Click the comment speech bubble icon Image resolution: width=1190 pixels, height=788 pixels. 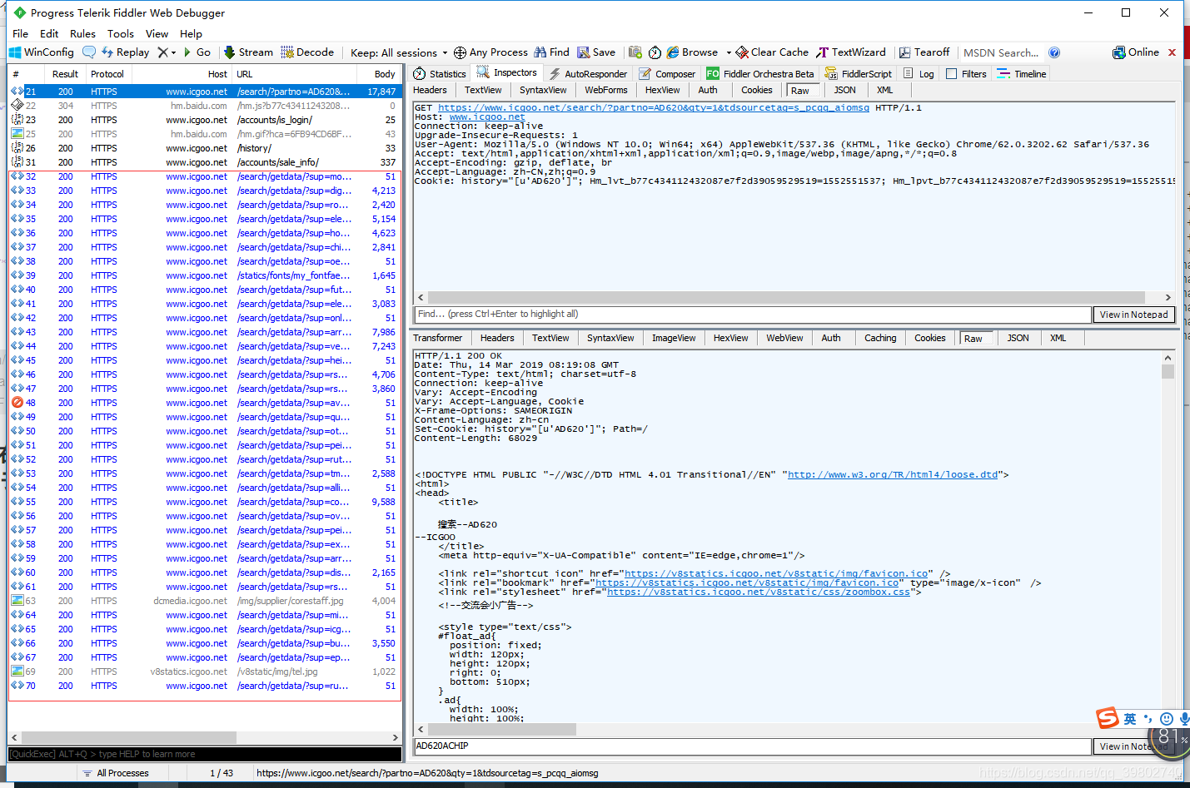pos(89,52)
